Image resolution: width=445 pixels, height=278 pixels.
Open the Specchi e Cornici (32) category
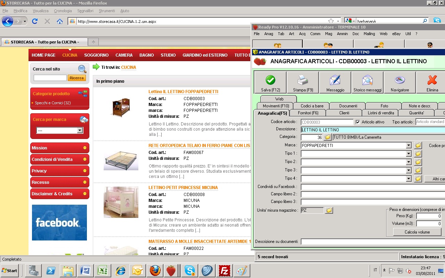pos(53,103)
